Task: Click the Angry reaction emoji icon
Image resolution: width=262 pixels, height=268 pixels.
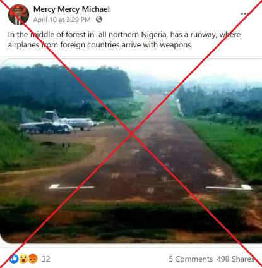Action: [x=33, y=259]
